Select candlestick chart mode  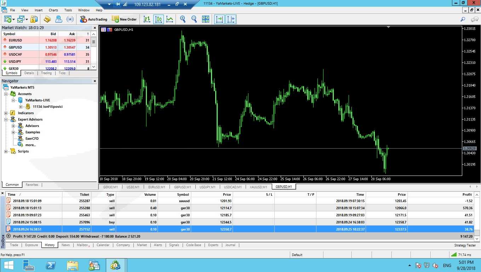click(159, 19)
